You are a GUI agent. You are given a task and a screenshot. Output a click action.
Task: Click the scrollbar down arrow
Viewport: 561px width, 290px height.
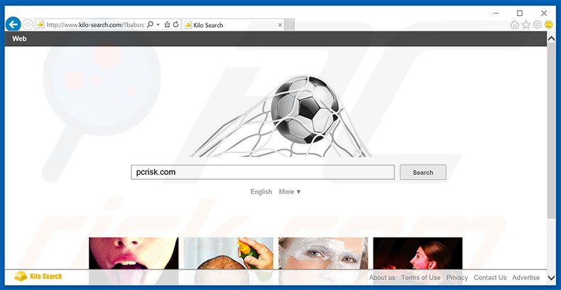pyautogui.click(x=551, y=277)
